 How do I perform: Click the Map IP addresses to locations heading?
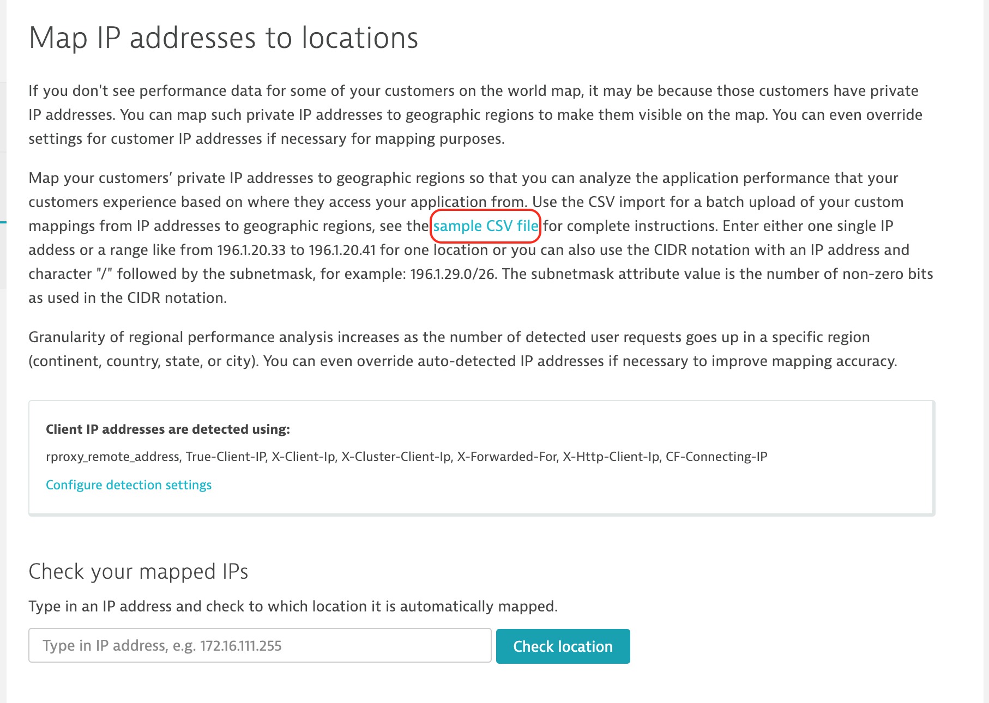pos(224,38)
